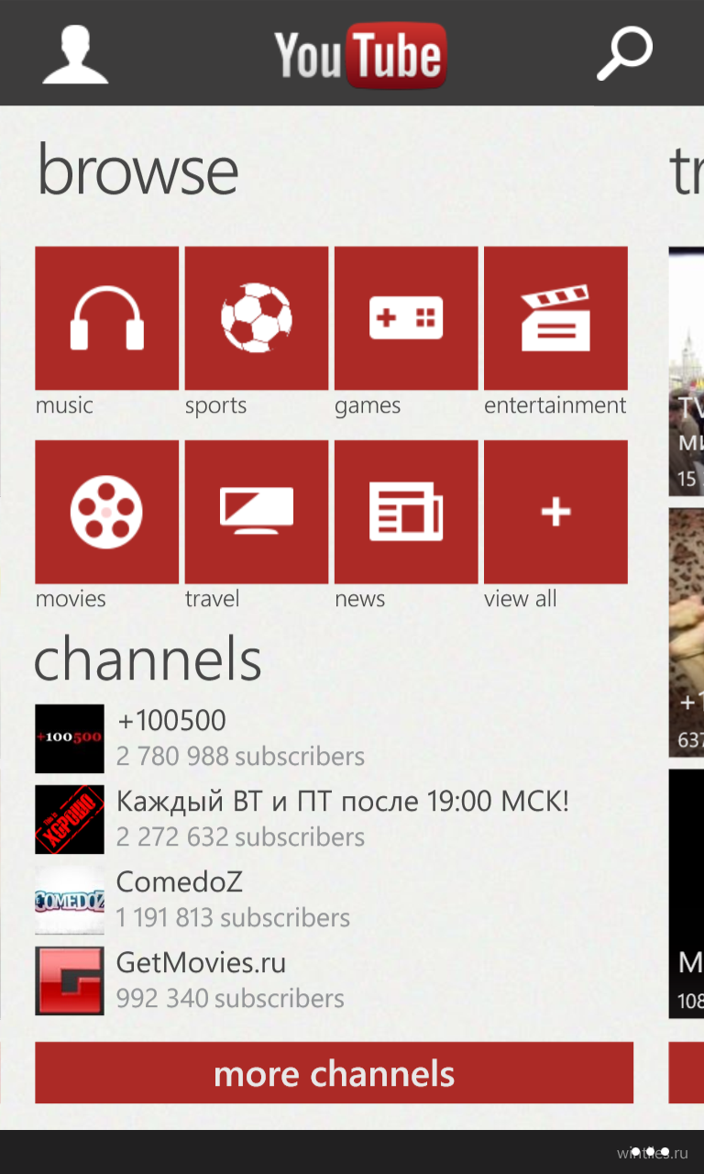This screenshot has width=704, height=1174.
Task: Tap the news label text
Action: point(359,599)
